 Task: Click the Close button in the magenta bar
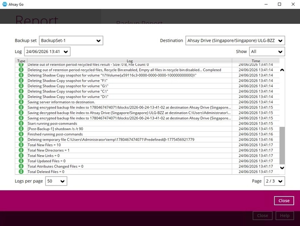tap(284, 201)
